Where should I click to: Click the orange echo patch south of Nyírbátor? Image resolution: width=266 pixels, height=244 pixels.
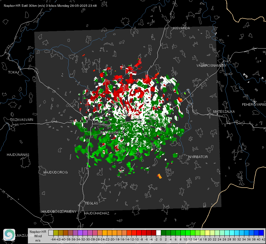159,176
